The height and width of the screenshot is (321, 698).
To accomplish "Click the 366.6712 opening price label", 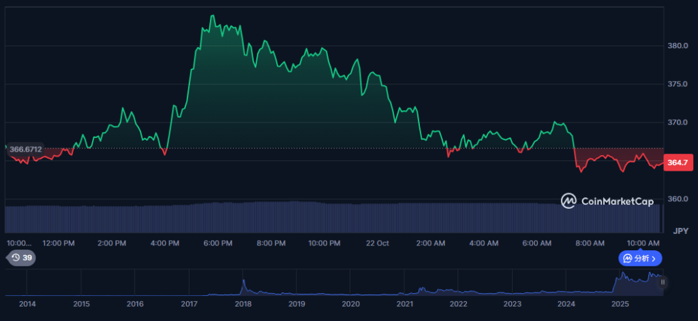I will (25, 149).
